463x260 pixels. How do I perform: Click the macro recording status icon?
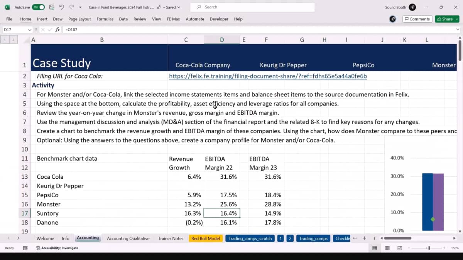(25, 248)
